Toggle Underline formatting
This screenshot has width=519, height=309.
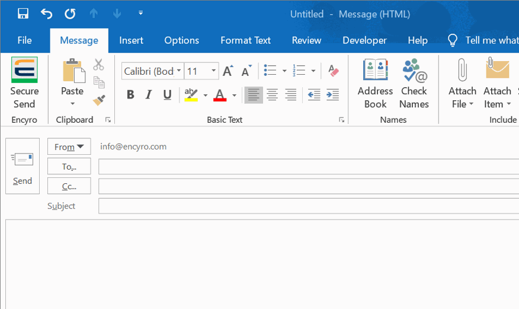tap(168, 95)
